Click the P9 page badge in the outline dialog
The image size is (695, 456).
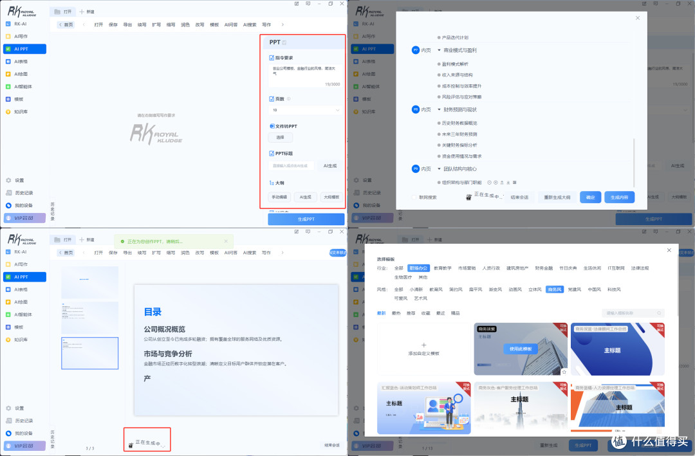pyautogui.click(x=415, y=169)
